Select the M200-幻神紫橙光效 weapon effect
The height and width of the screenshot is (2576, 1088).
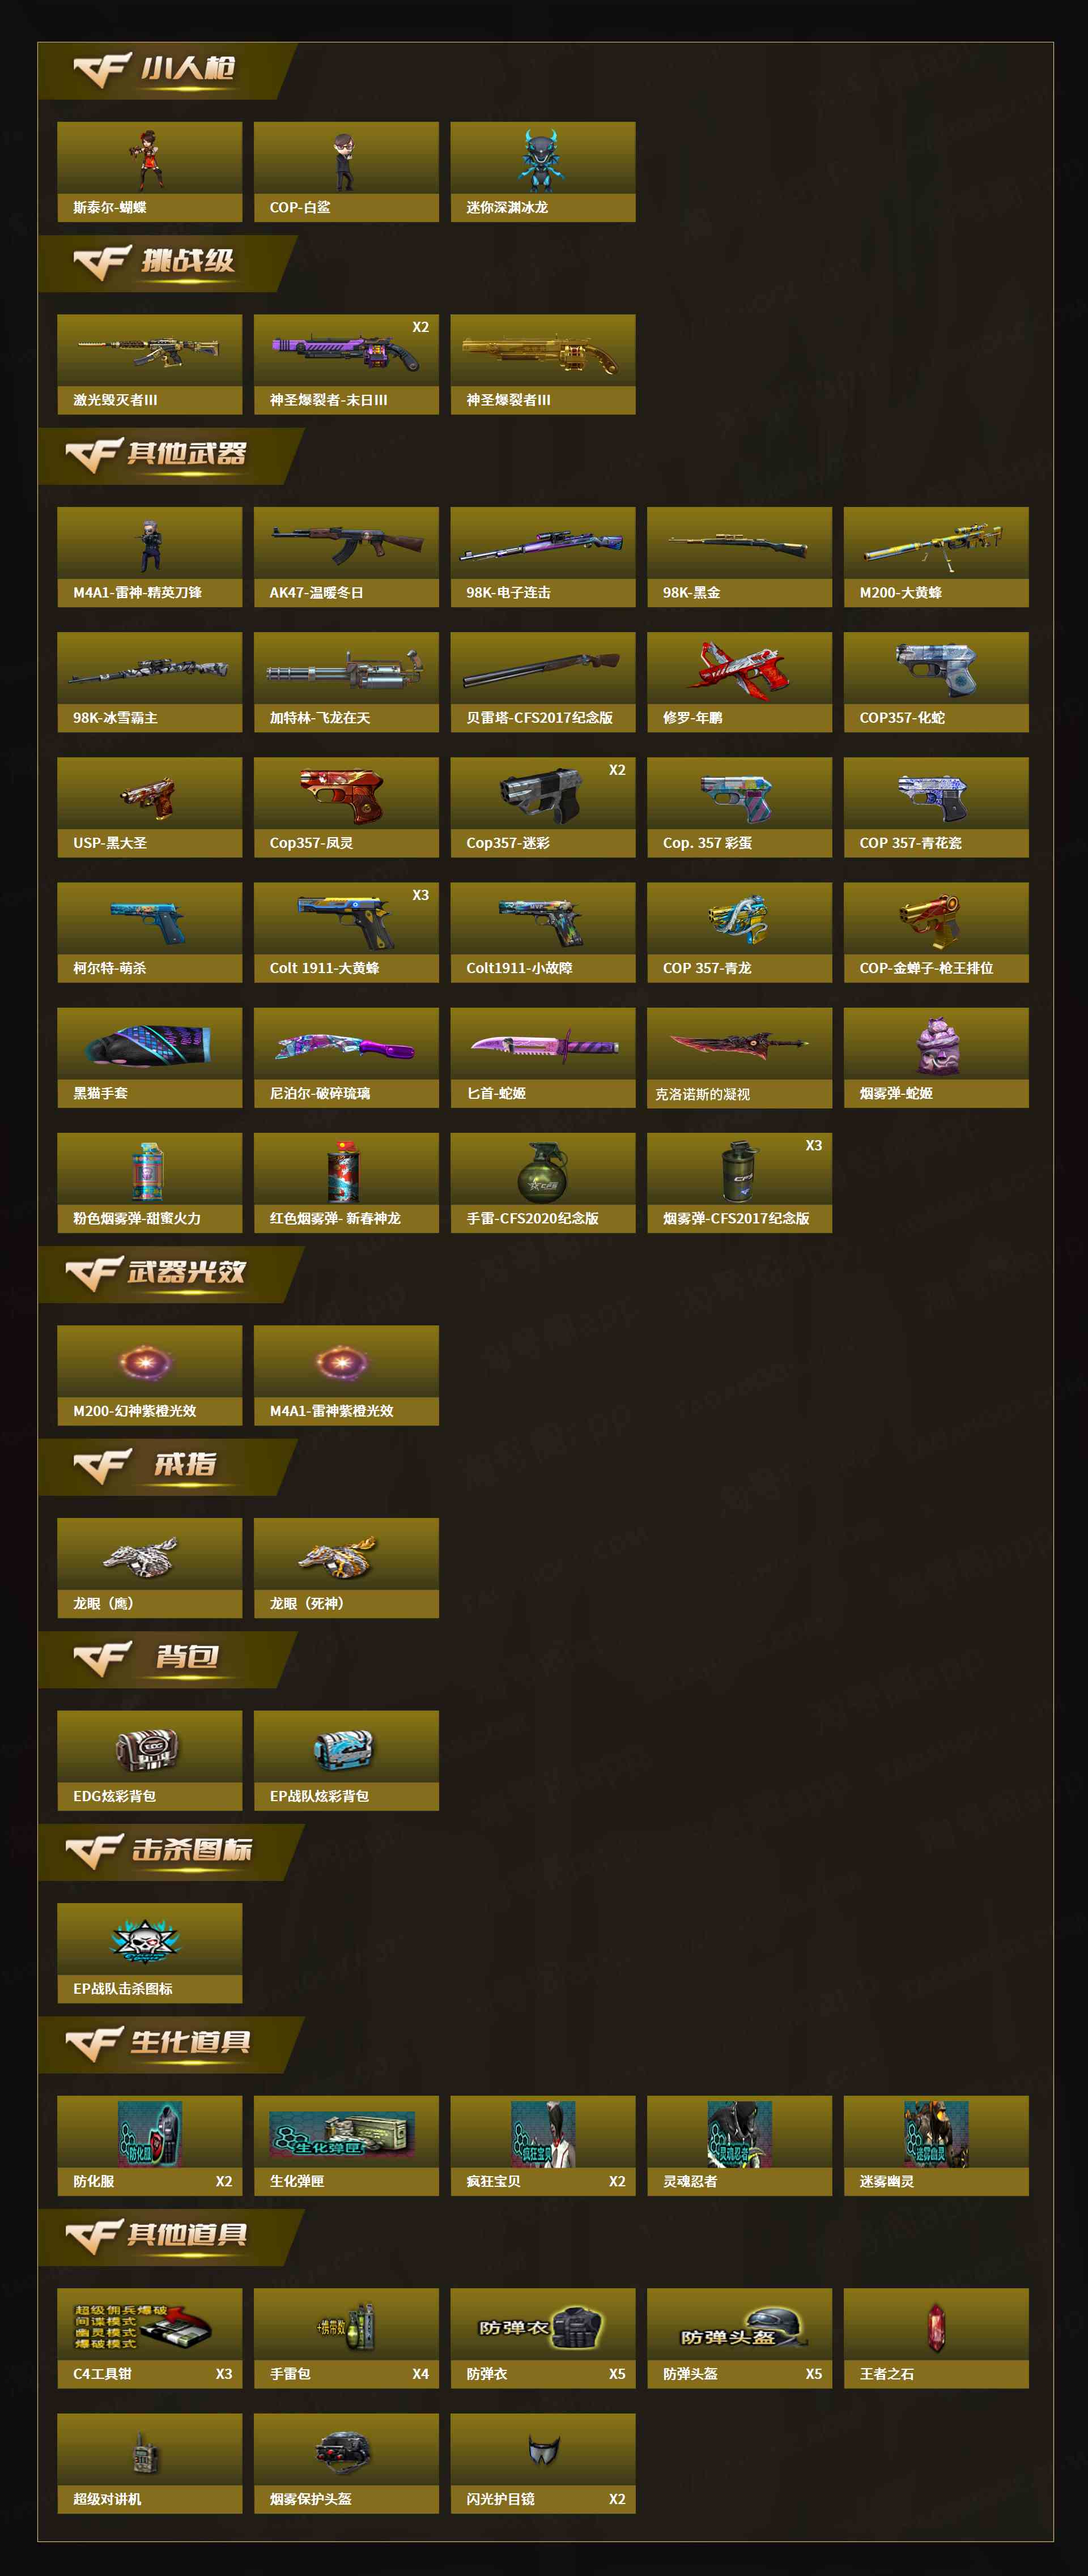149,1375
